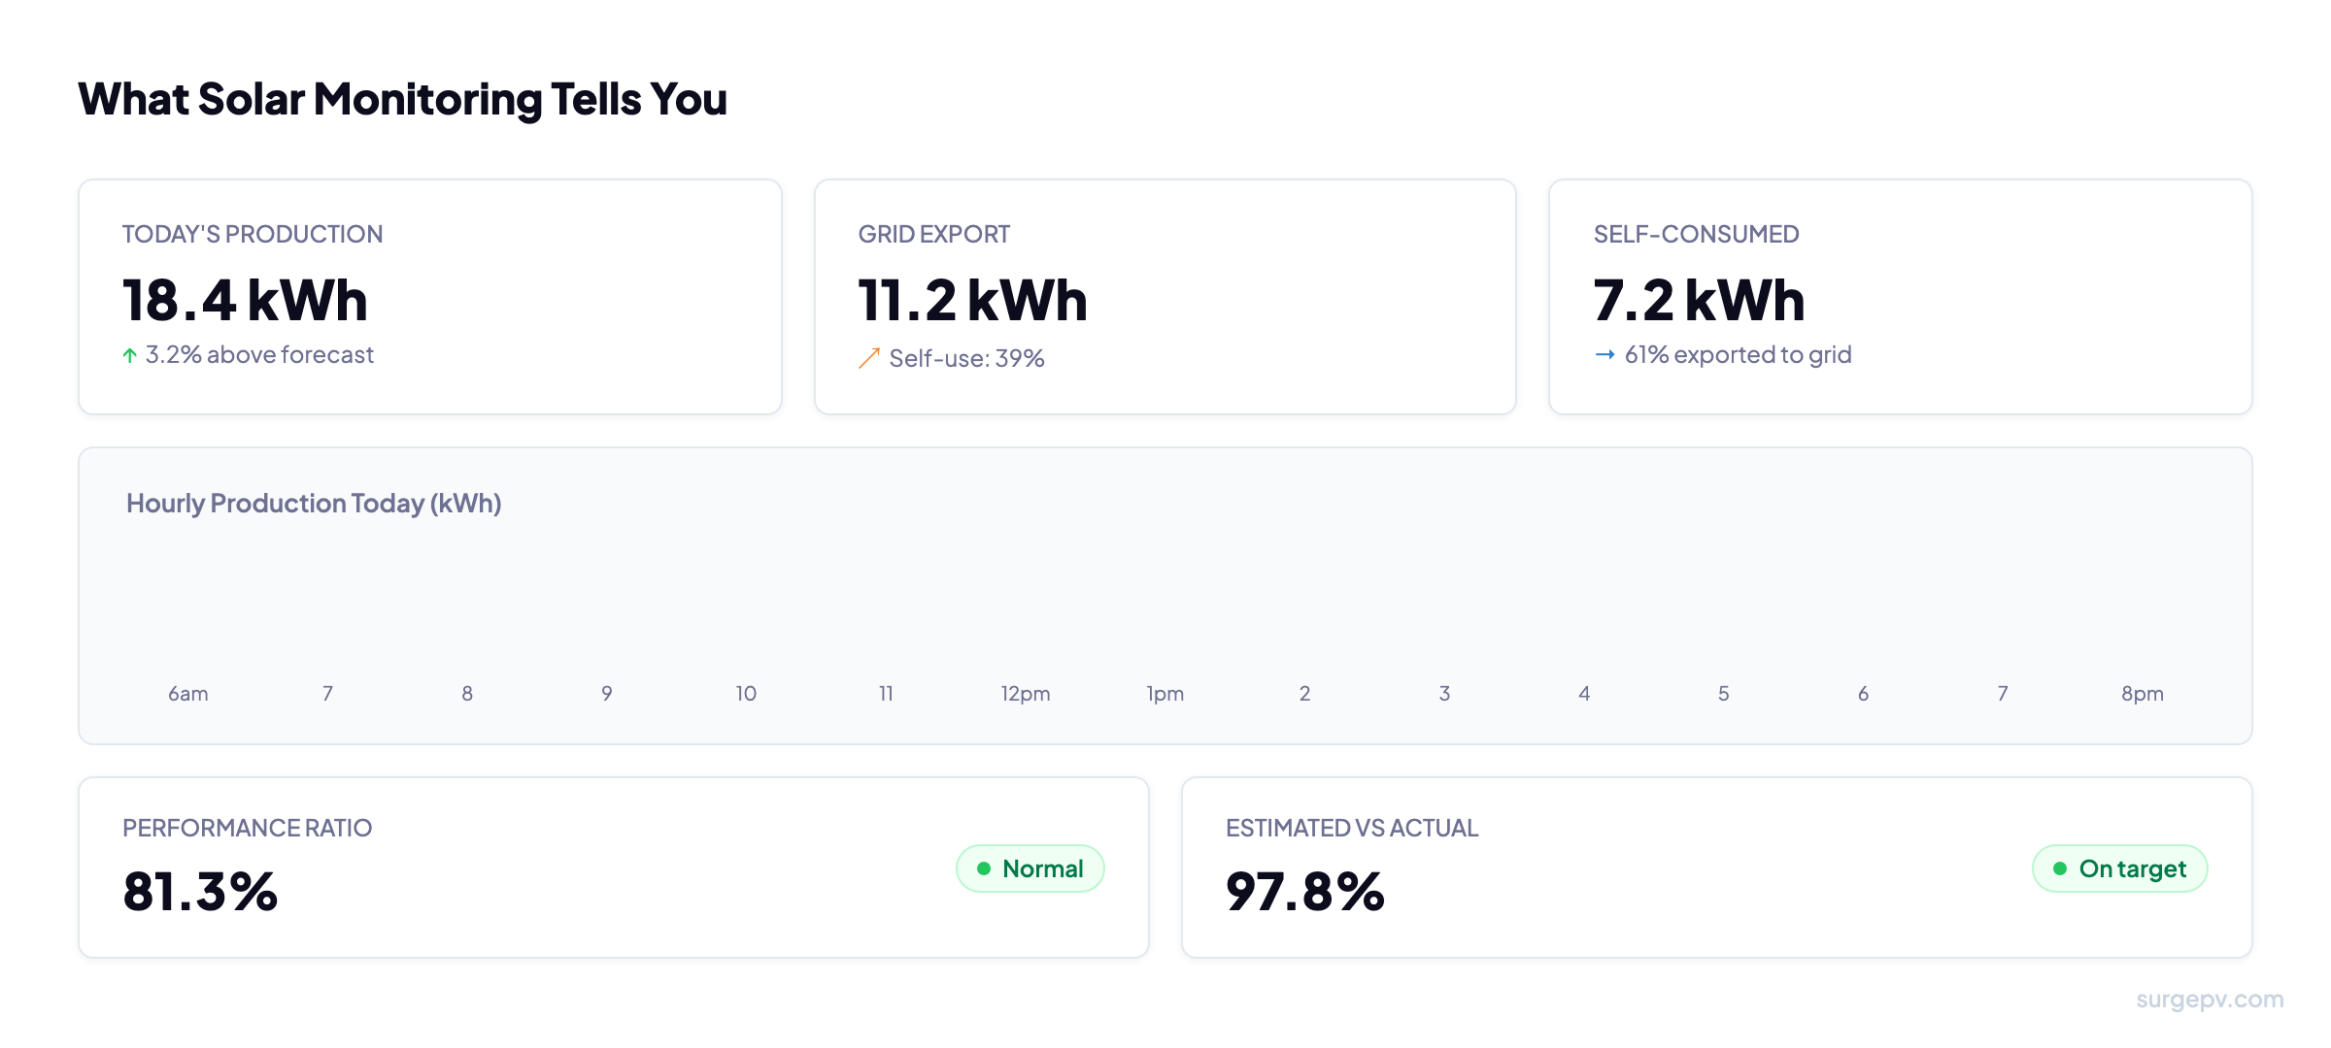Click the 12pm mark on chart axis
2331x1048 pixels.
point(1025,693)
